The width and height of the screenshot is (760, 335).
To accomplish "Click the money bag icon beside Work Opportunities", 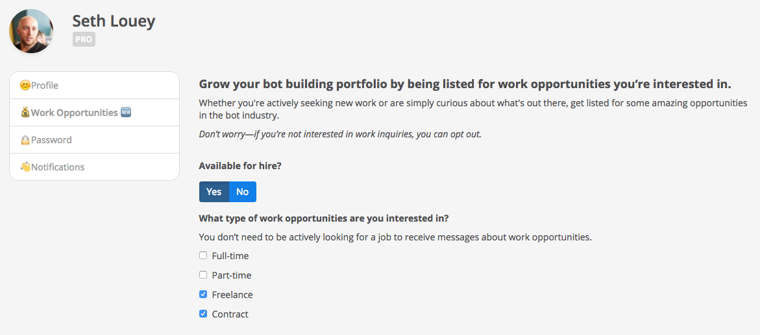I will (x=25, y=113).
